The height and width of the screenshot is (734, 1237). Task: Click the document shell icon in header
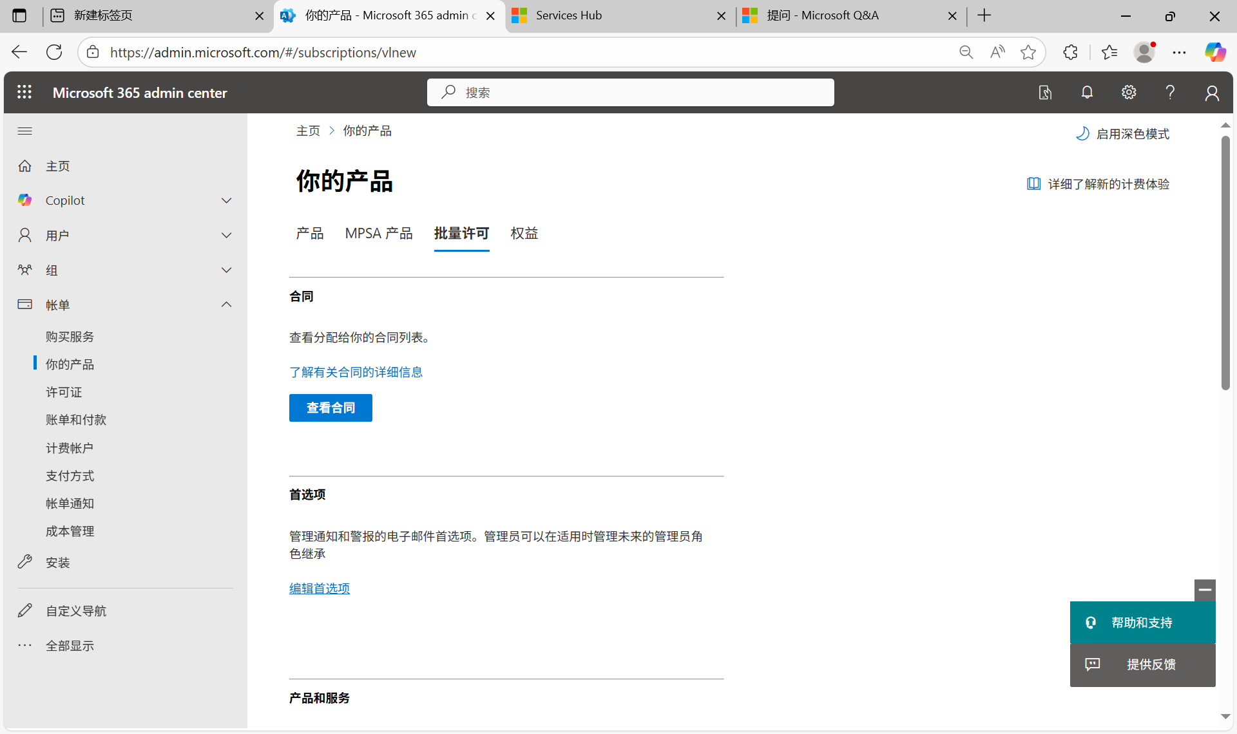click(1045, 93)
